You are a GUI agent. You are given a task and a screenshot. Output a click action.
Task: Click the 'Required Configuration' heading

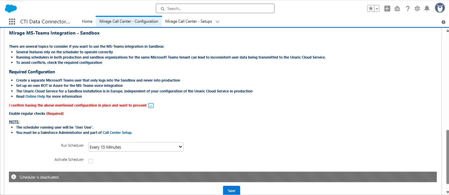click(32, 72)
